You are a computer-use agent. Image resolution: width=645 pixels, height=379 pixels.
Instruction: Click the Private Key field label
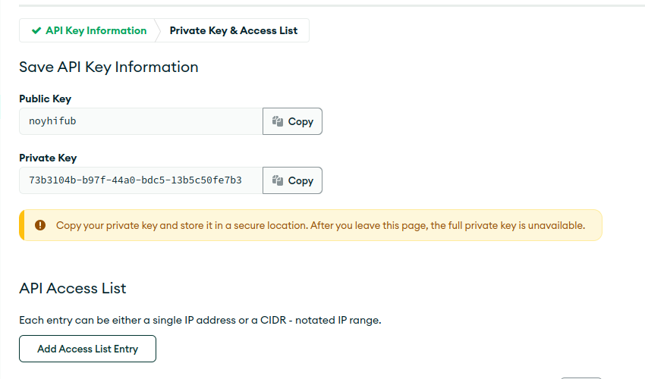[x=48, y=158]
